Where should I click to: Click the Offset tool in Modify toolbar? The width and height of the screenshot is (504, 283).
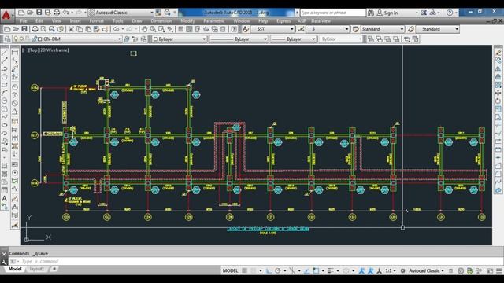498,77
